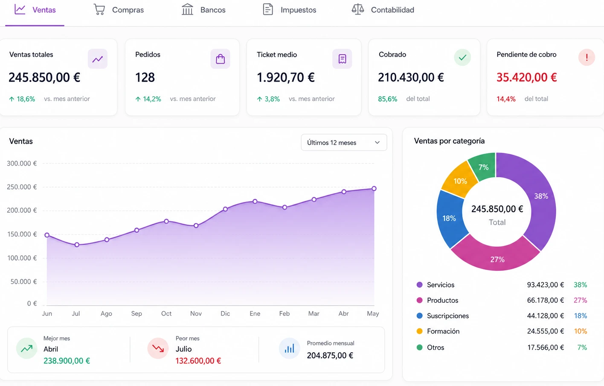This screenshot has height=386, width=604.
Task: Click the 204.875,00 € Promedio mensual value
Action: (330, 355)
